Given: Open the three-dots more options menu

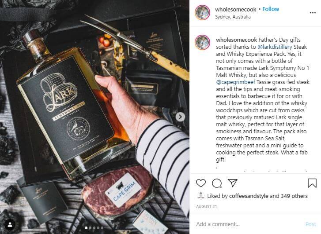Looking at the screenshot, I should 313,13.
